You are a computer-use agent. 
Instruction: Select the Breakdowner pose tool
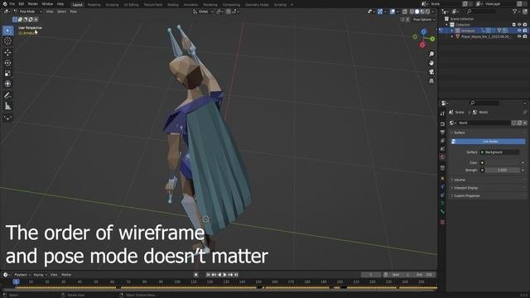tap(7, 118)
